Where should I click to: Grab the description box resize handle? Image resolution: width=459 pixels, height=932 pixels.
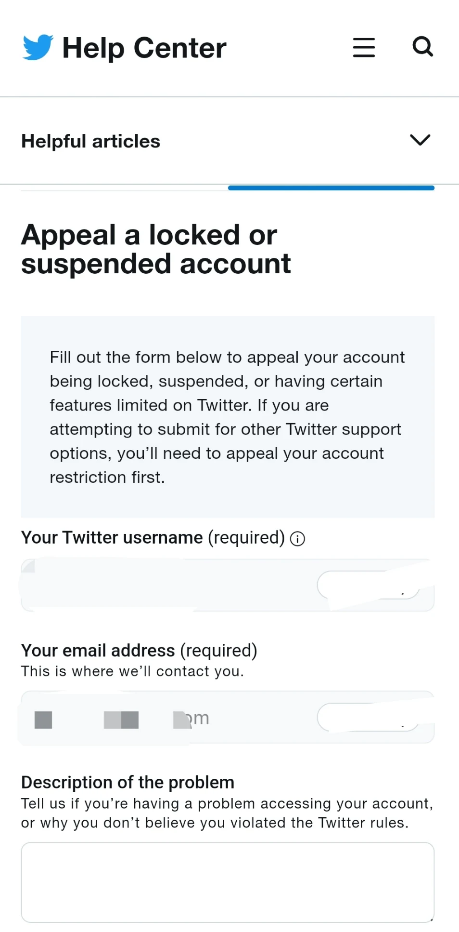pos(431,919)
